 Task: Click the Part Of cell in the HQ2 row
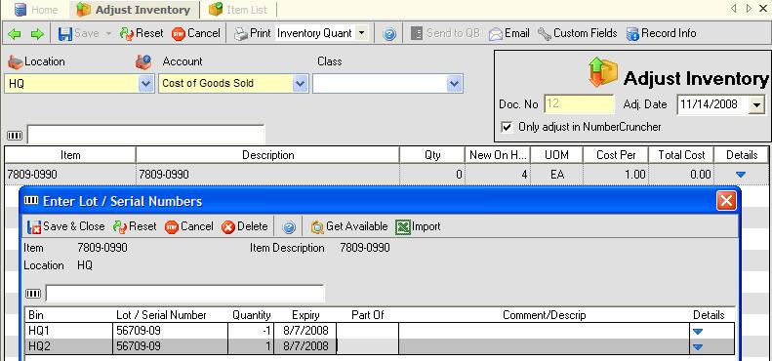point(367,346)
